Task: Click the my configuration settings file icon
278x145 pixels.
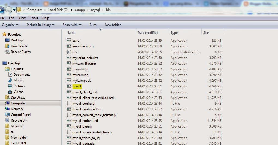Action: tap(69, 52)
